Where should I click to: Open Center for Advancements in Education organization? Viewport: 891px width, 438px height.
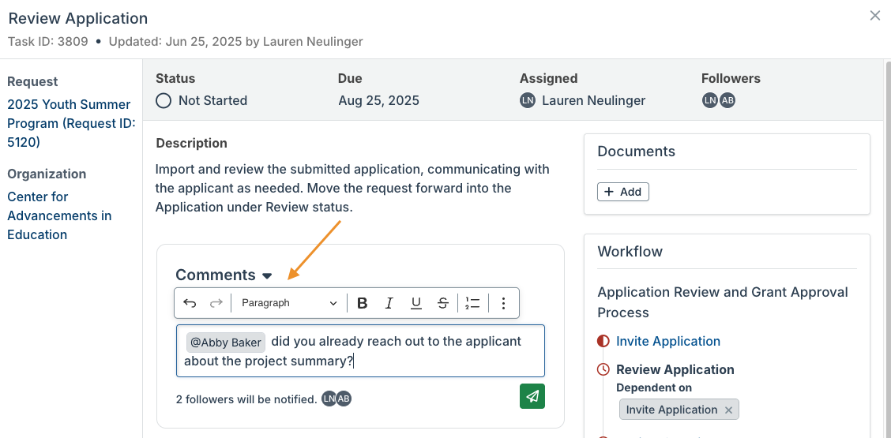60,216
